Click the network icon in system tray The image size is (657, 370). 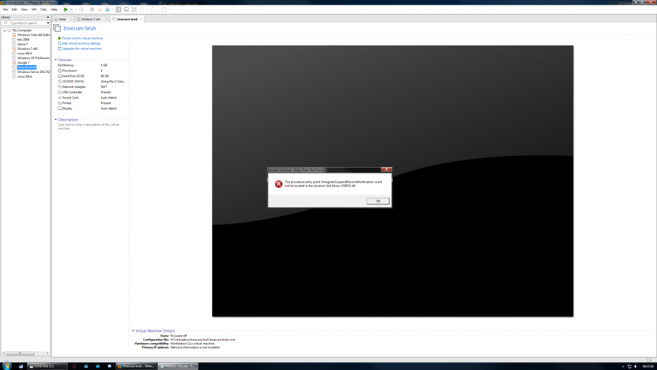pyautogui.click(x=629, y=366)
